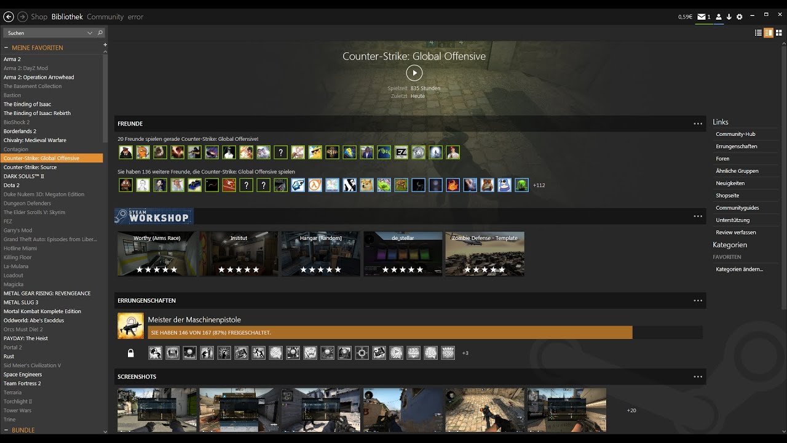Go forward with the right arrow button
The image size is (787, 443).
click(23, 17)
